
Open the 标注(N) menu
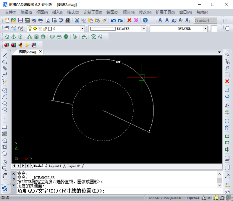(x=129, y=12)
